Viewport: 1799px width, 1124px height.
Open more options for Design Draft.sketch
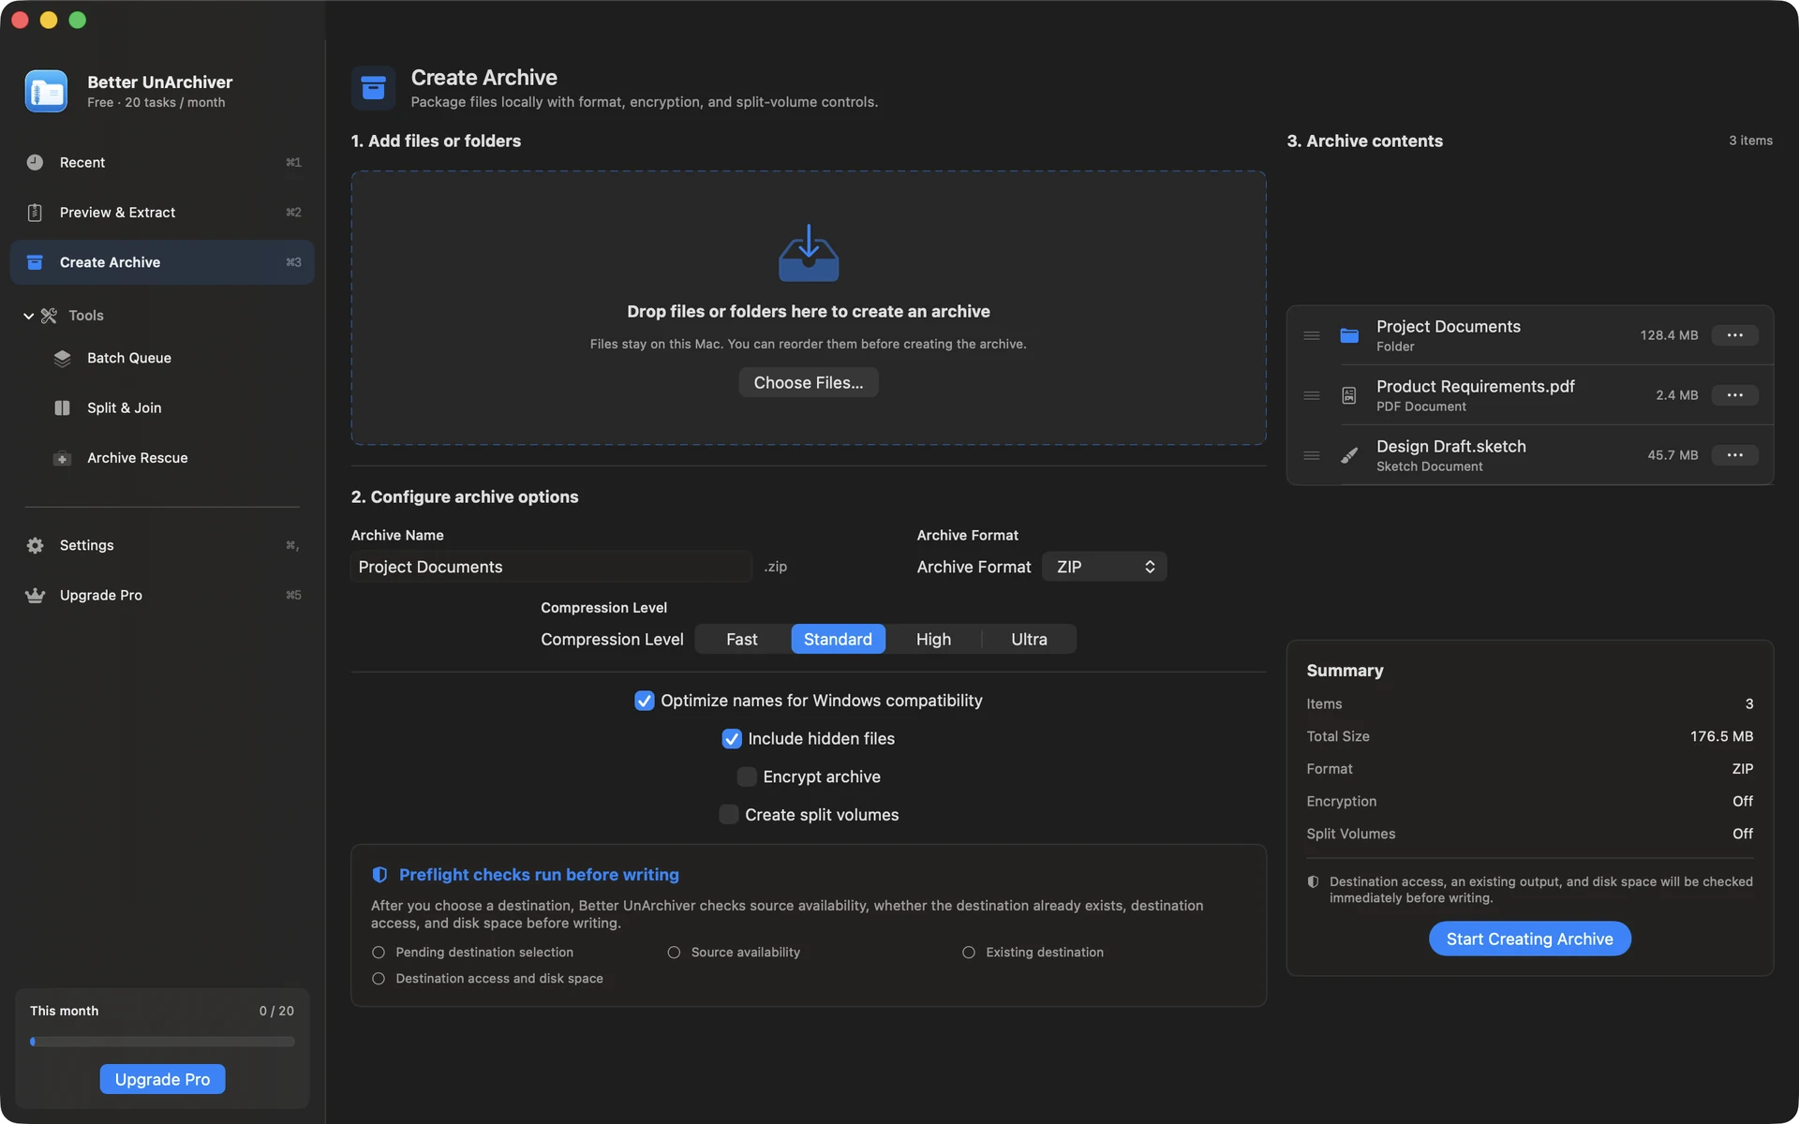[x=1735, y=455]
